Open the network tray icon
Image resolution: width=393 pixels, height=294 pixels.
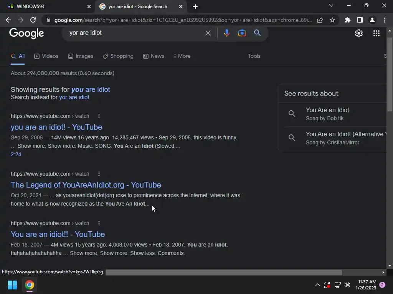tap(338, 285)
